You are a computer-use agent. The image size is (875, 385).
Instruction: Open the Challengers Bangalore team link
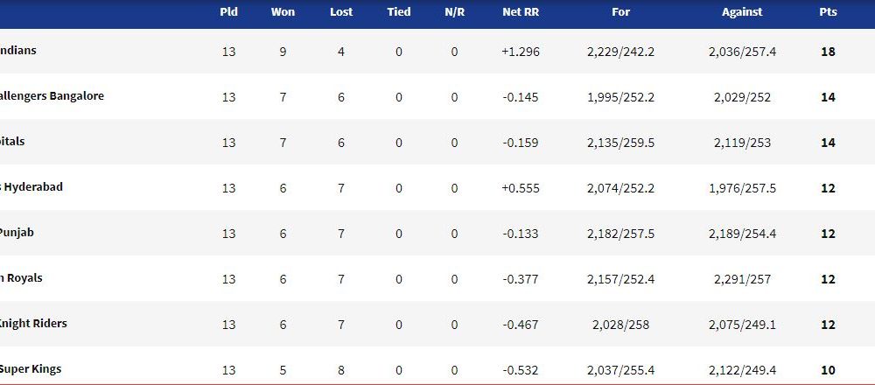(52, 96)
